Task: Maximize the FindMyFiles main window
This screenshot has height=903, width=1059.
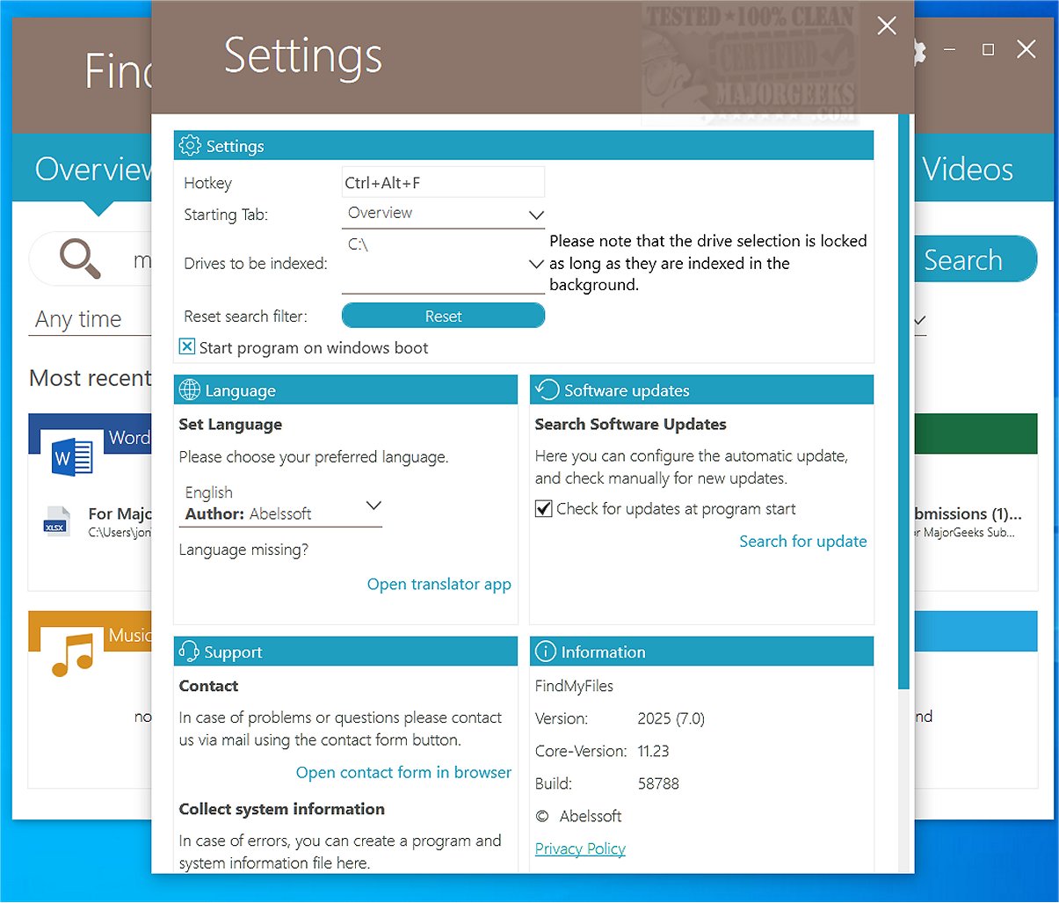Action: click(988, 50)
